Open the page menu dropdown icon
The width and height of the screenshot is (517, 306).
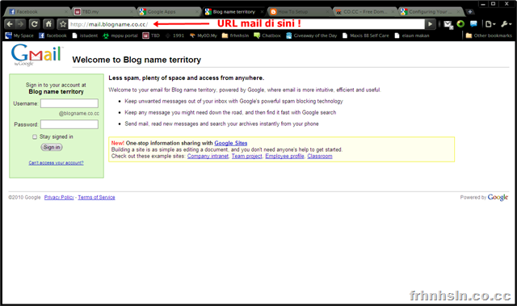[490, 23]
